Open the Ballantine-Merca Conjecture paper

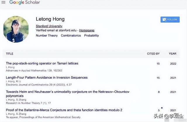coord(64,110)
